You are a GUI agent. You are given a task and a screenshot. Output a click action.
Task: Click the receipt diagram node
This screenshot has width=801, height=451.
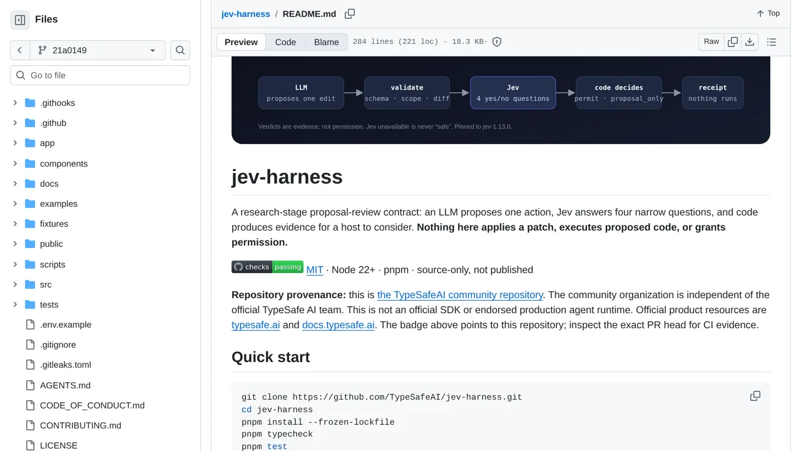713,93
